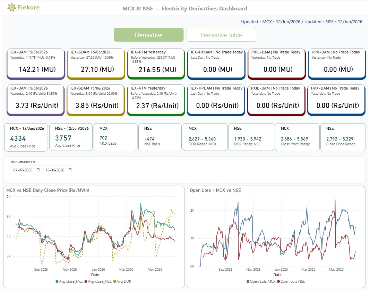
Task: Click the MCX vs NSE Daily Close Price chart title
Action: pyautogui.click(x=48, y=190)
